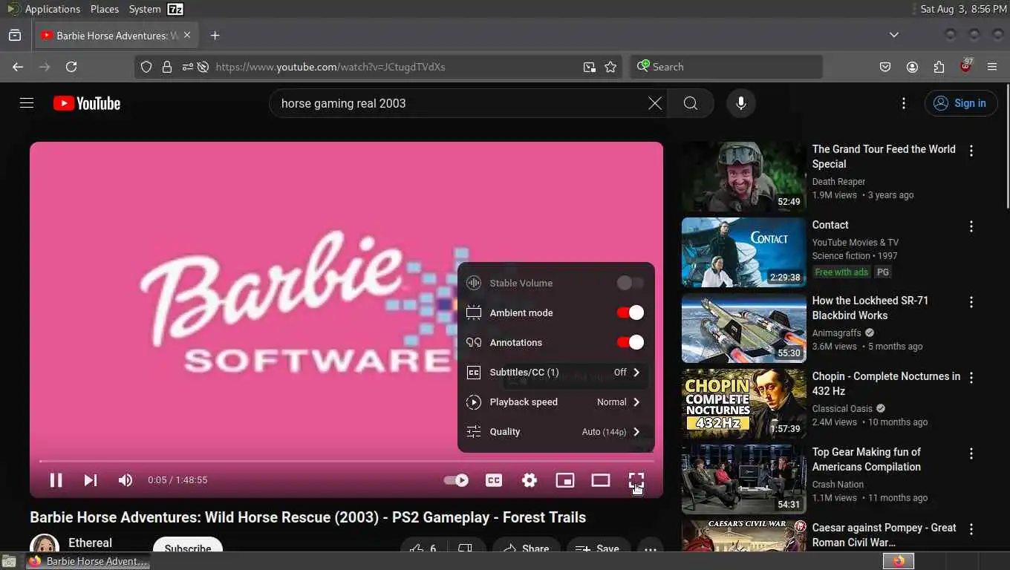Mute the video volume
1010x570 pixels.
pos(126,480)
